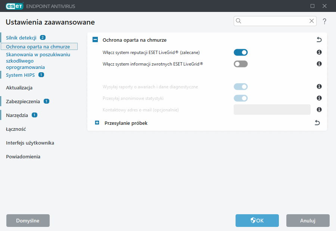The image size is (336, 231).
Task: Clear the search box with the X icon
Action: coord(312,21)
